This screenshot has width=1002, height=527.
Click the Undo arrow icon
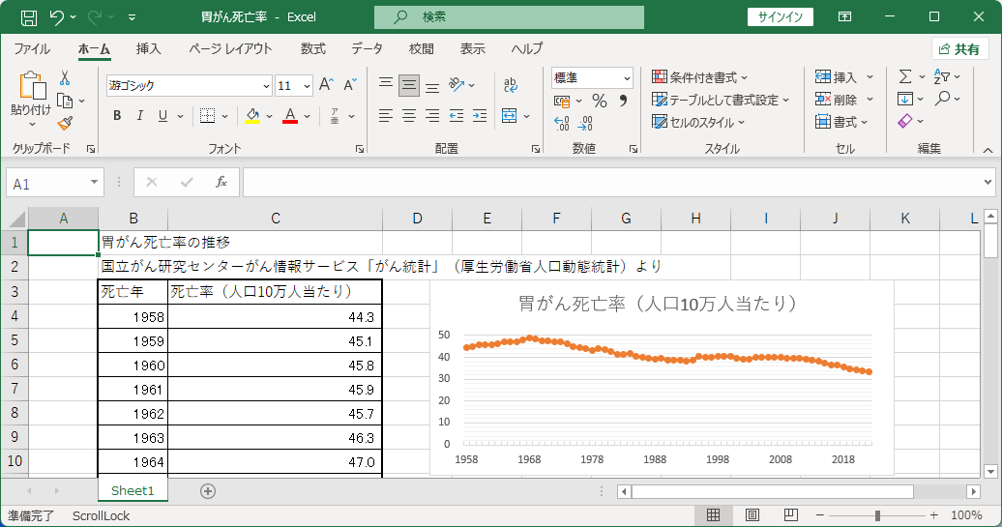tap(57, 17)
